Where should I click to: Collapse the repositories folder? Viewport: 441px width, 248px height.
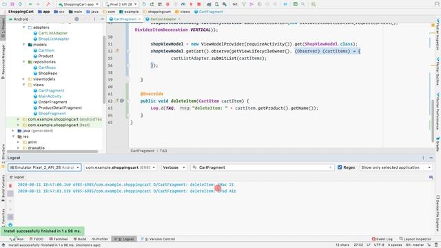click(x=24, y=62)
